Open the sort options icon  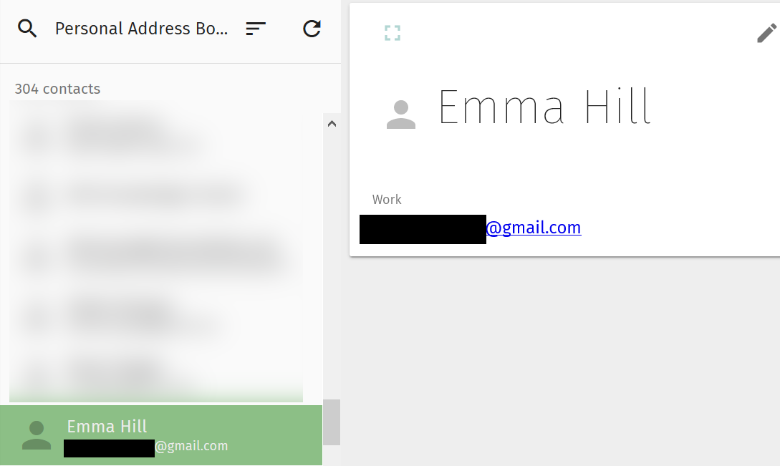pos(256,29)
